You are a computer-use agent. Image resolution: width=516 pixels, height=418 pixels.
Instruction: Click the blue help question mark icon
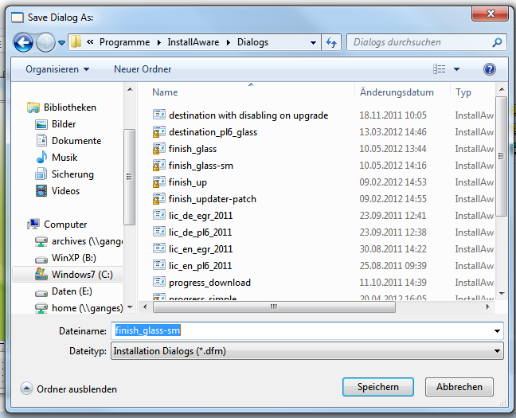[490, 69]
